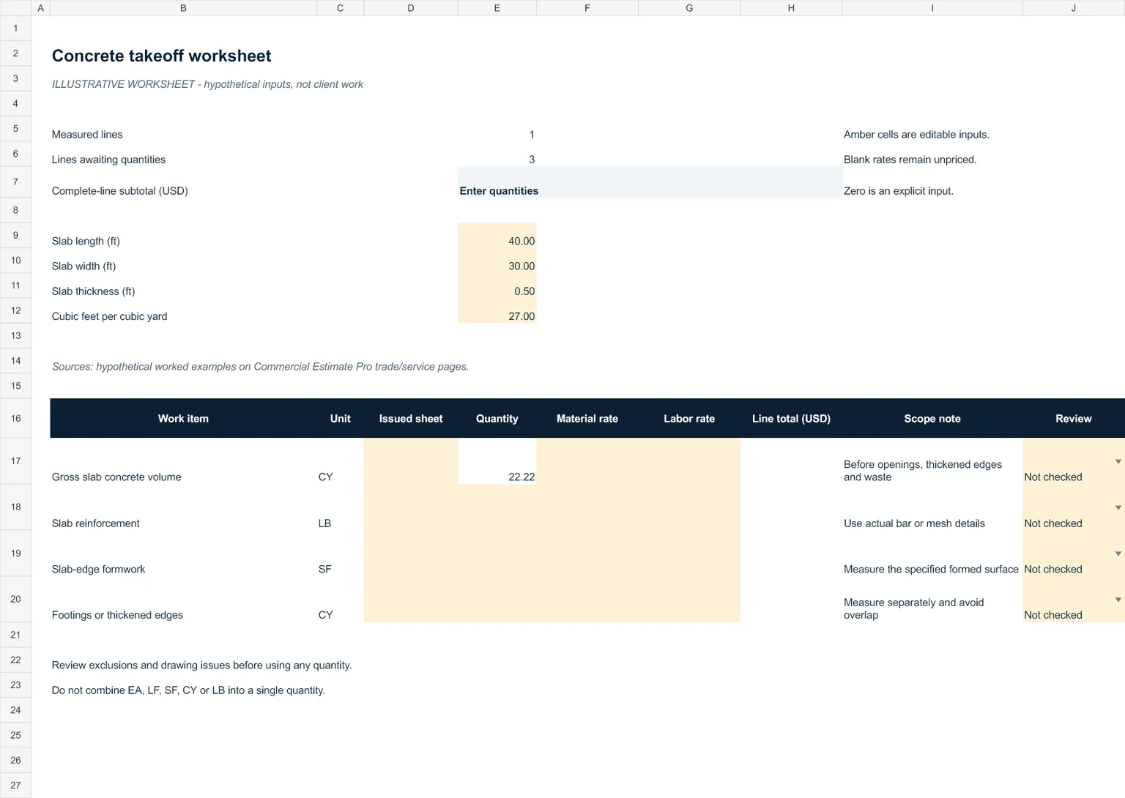Image resolution: width=1125 pixels, height=798 pixels.
Task: Open the Review dropdown for Slab reinforcement
Action: (x=1118, y=508)
